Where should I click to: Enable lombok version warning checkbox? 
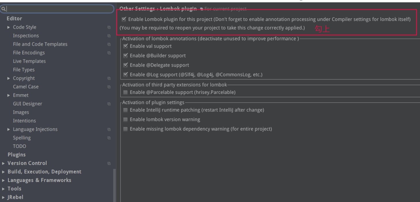[x=125, y=120]
